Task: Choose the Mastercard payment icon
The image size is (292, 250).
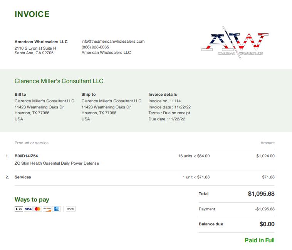Action: (38, 209)
